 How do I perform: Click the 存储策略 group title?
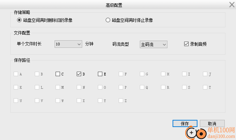tap(22, 12)
